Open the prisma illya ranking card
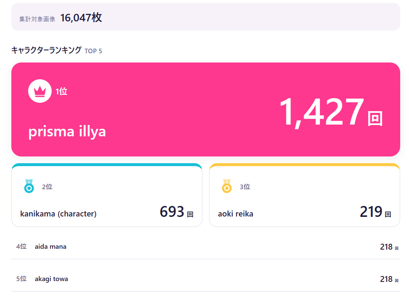Viewport: 409px width, 297px height. click(x=205, y=109)
